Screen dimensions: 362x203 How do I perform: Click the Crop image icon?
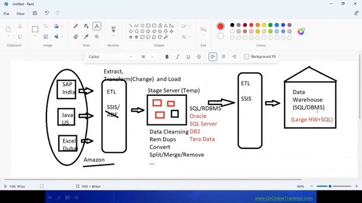[x=46, y=26]
